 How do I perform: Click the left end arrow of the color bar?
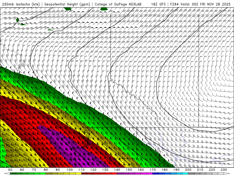tap(7, 174)
